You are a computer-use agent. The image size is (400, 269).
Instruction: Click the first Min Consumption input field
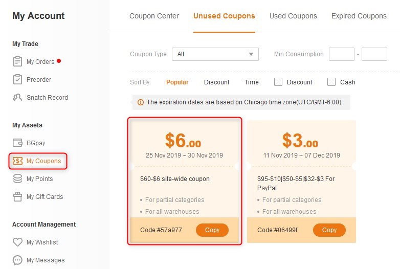[x=342, y=54]
